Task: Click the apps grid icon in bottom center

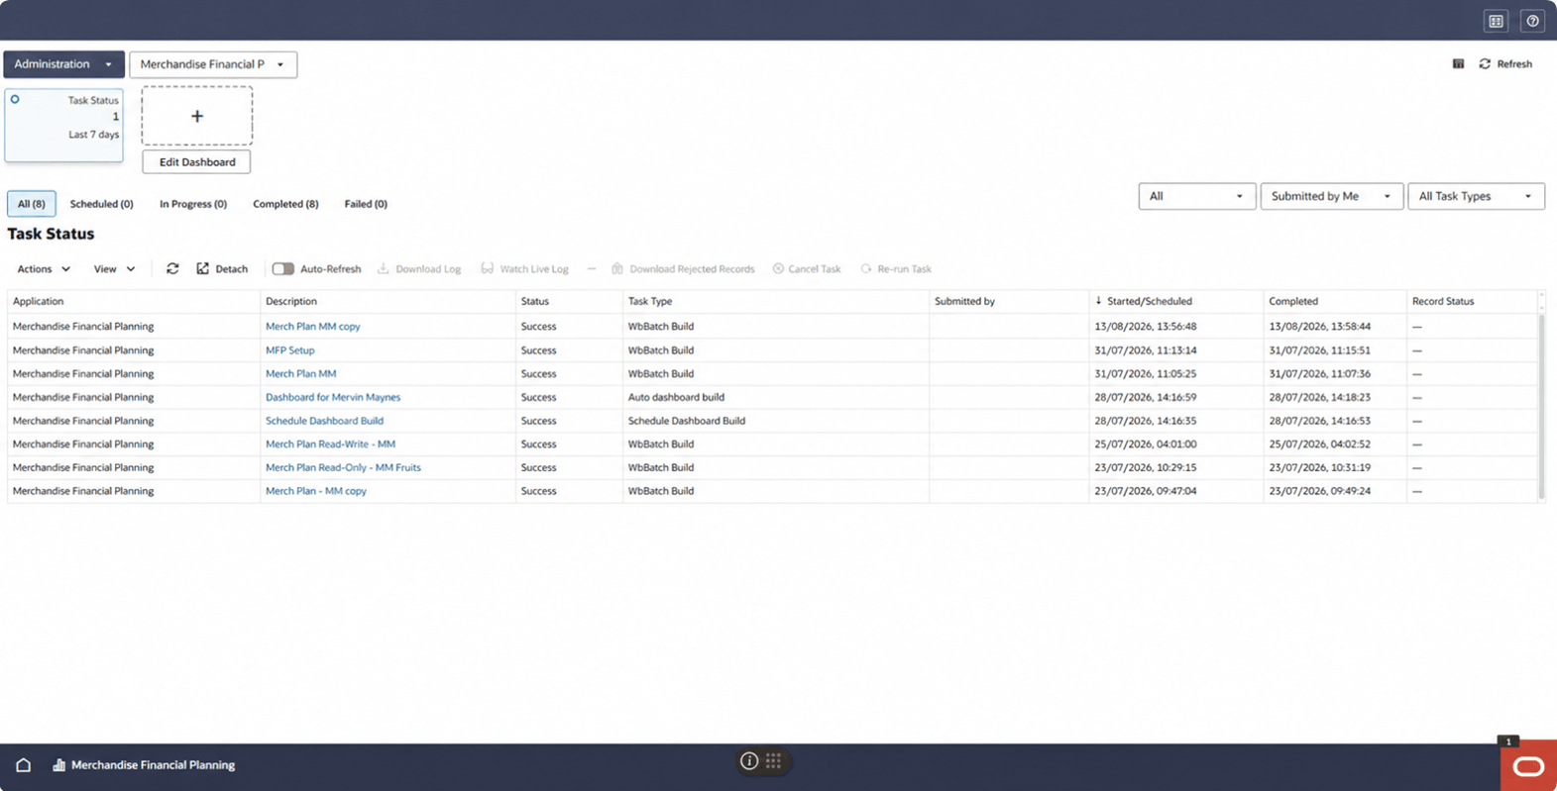Action: point(774,761)
